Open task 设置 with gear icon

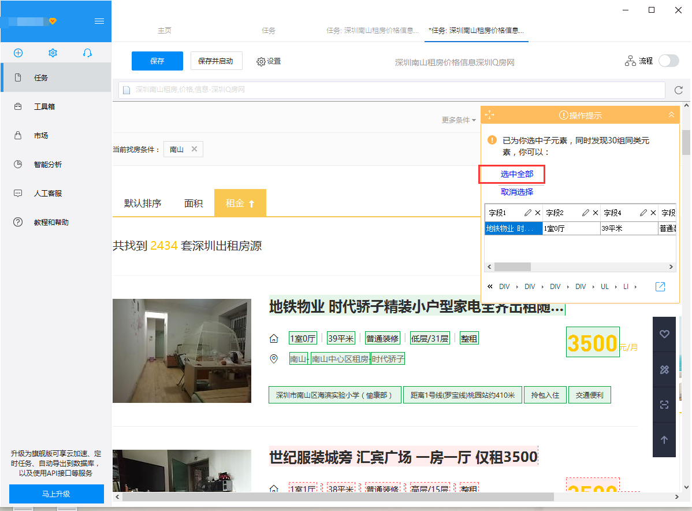pos(269,61)
